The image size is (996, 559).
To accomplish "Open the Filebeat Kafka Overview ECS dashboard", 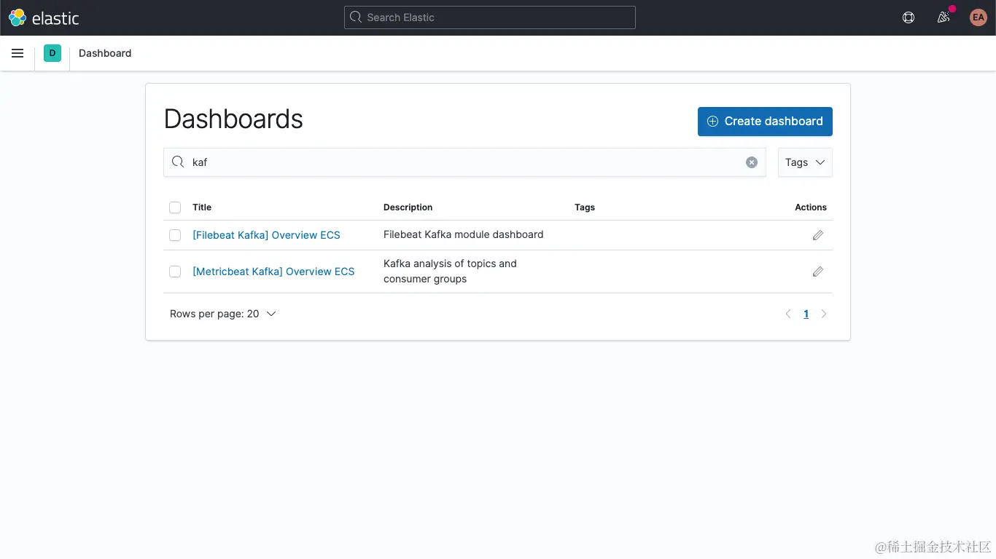I will point(266,235).
